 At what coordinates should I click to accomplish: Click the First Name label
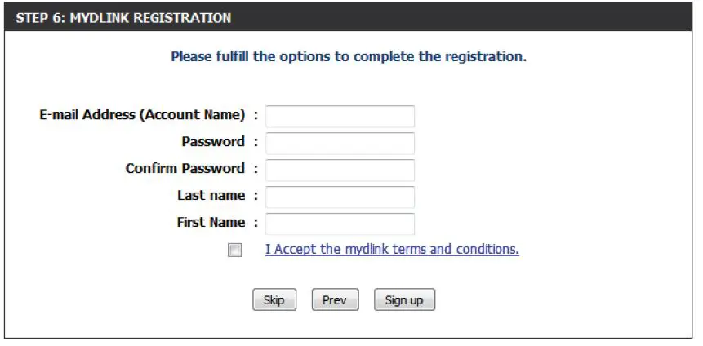click(x=211, y=223)
